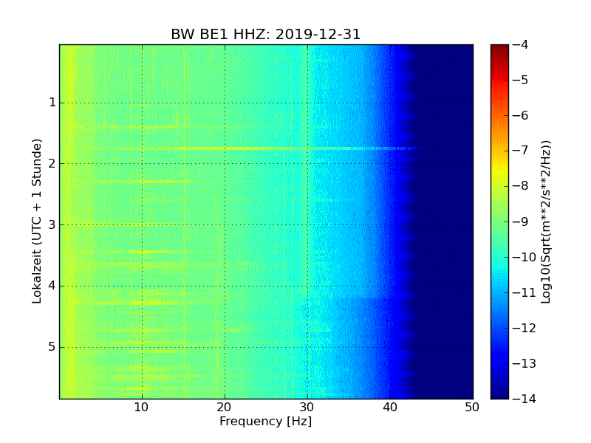Click the y-axis tick label '1'
The image size is (591, 443).
tap(52, 103)
